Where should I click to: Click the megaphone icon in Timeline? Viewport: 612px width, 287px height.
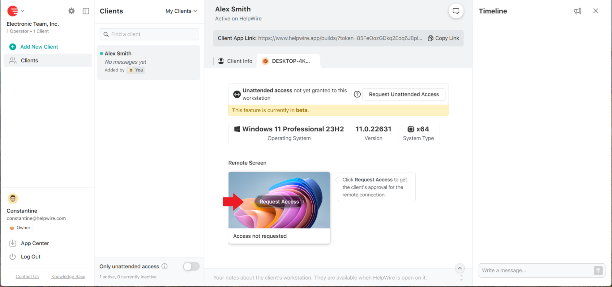click(577, 11)
